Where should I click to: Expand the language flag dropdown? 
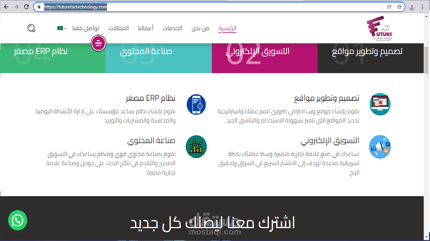[61, 28]
